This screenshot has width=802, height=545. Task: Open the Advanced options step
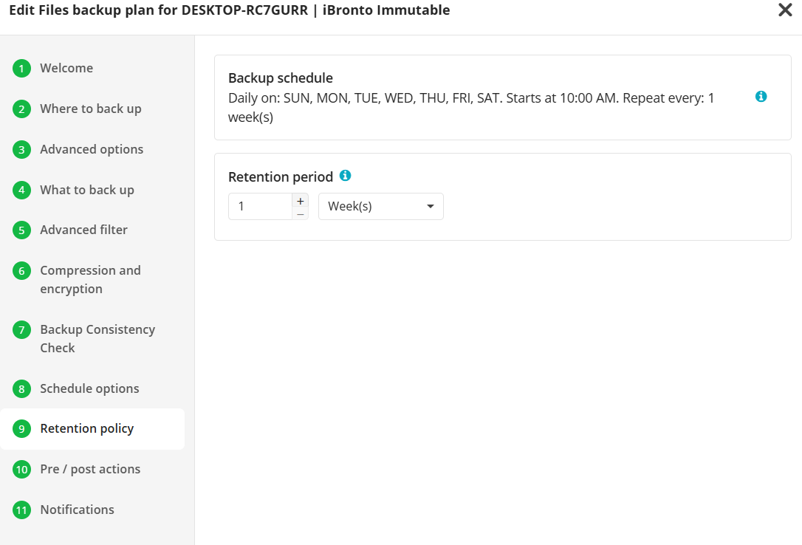coord(92,149)
